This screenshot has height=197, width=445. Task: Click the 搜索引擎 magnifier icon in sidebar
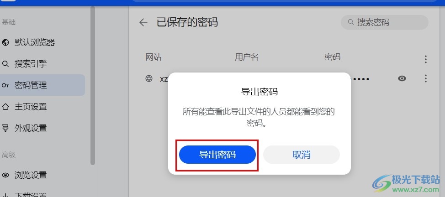pyautogui.click(x=5, y=64)
